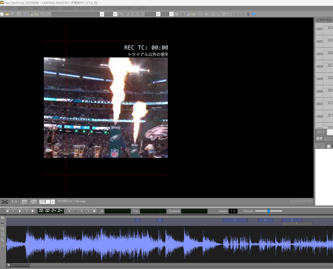Select the トラック A tab
333x269 pixels.
pos(322,20)
